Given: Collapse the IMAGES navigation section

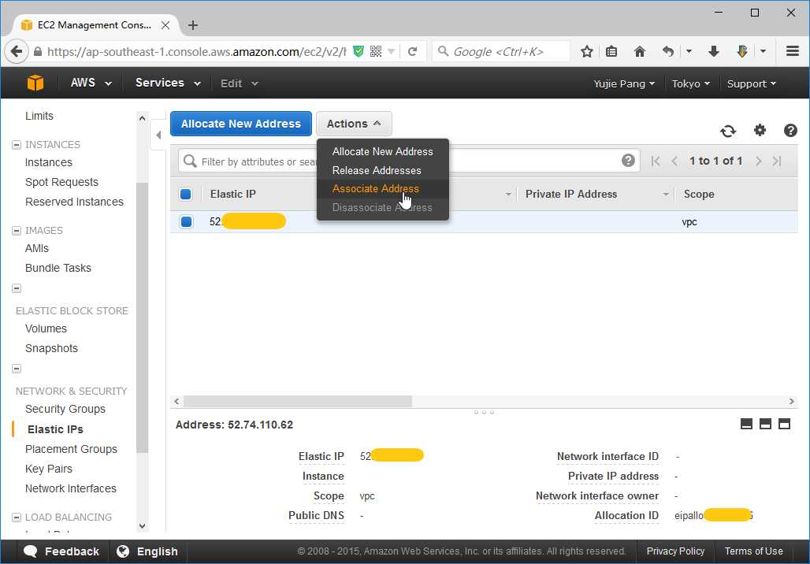Looking at the screenshot, I should click(x=17, y=230).
